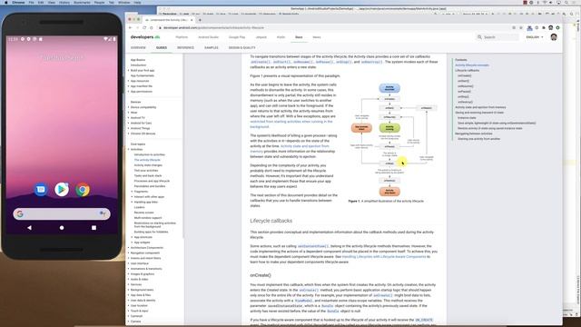
Task: Click the Search field on developers site
Action: pyautogui.click(x=498, y=37)
